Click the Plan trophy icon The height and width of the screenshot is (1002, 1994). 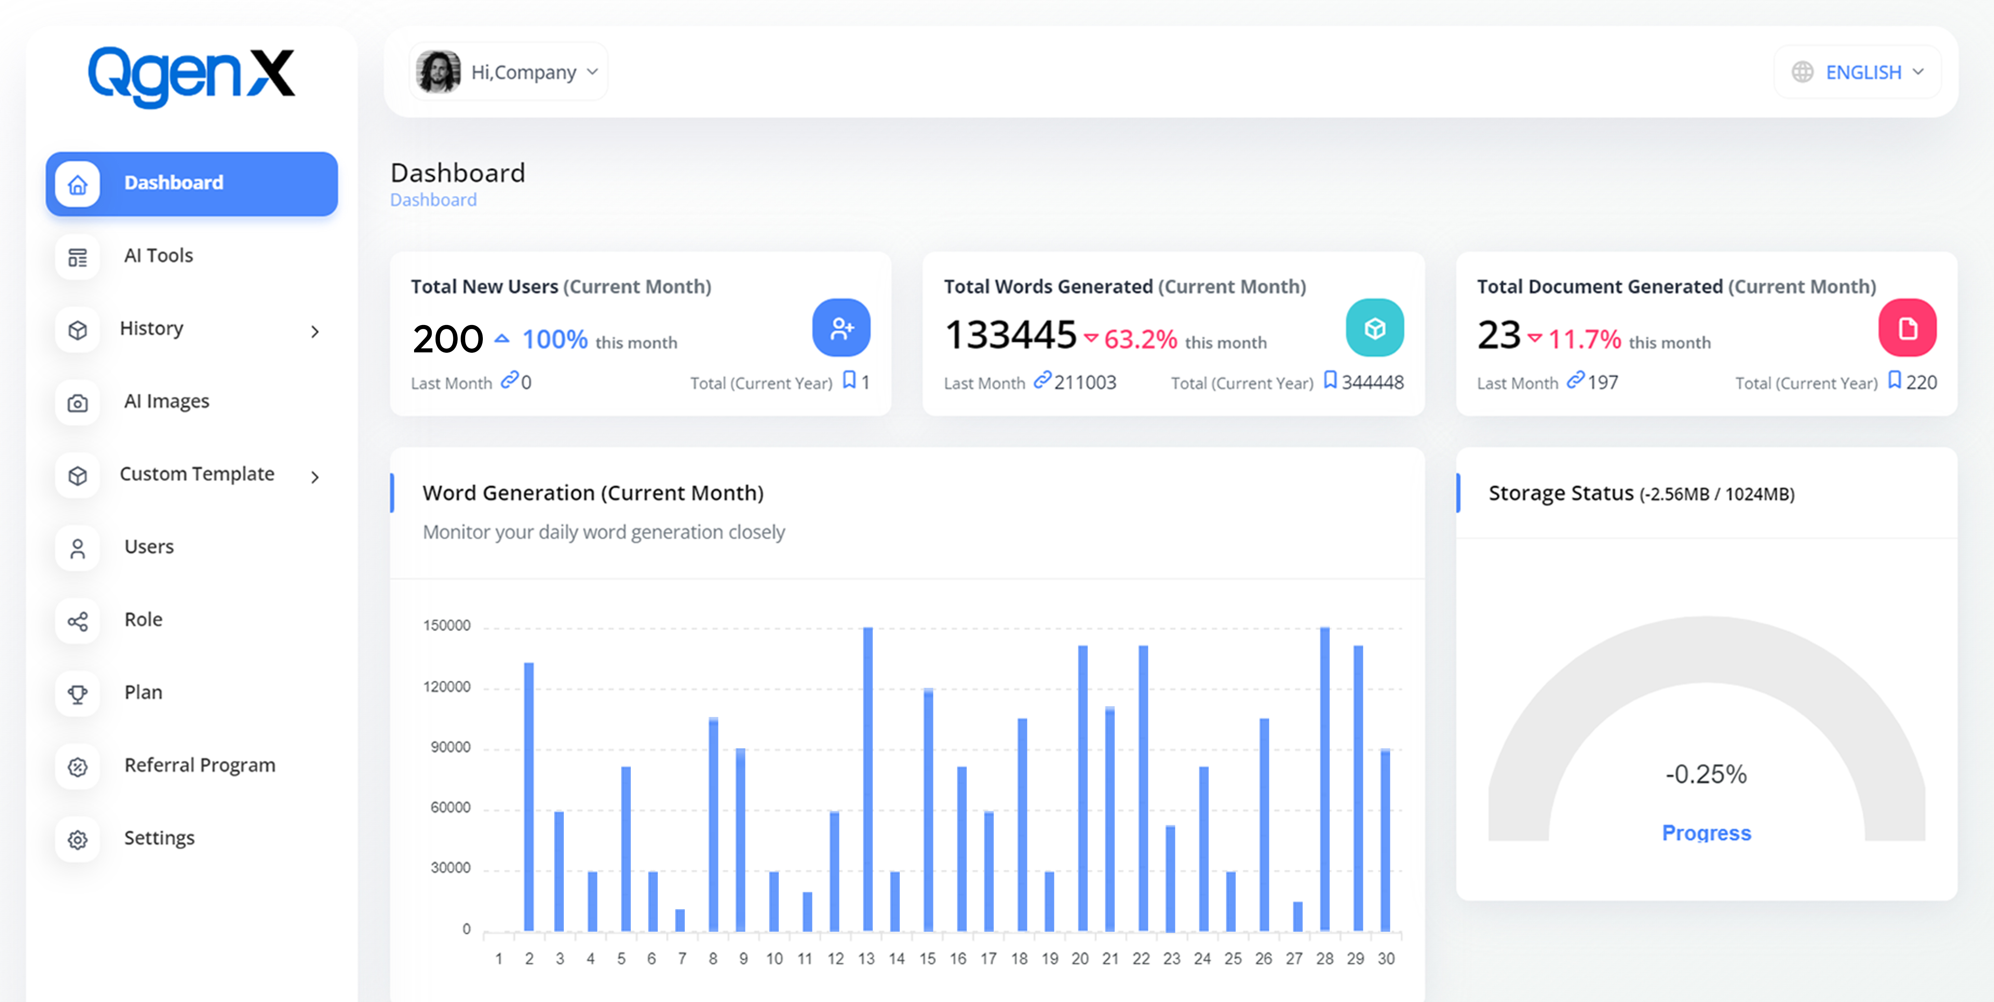pos(77,694)
